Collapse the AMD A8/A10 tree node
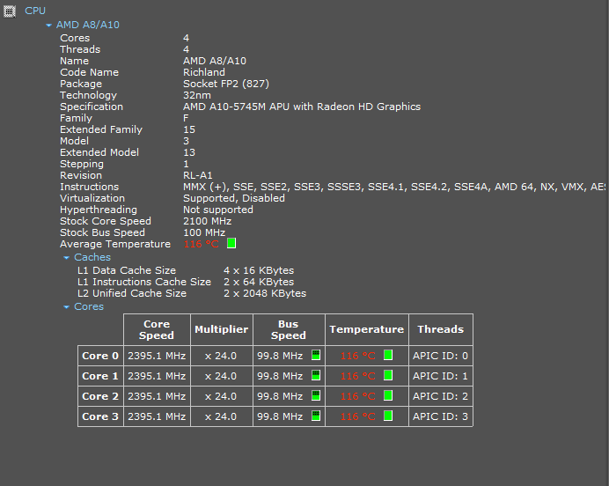 [48, 26]
